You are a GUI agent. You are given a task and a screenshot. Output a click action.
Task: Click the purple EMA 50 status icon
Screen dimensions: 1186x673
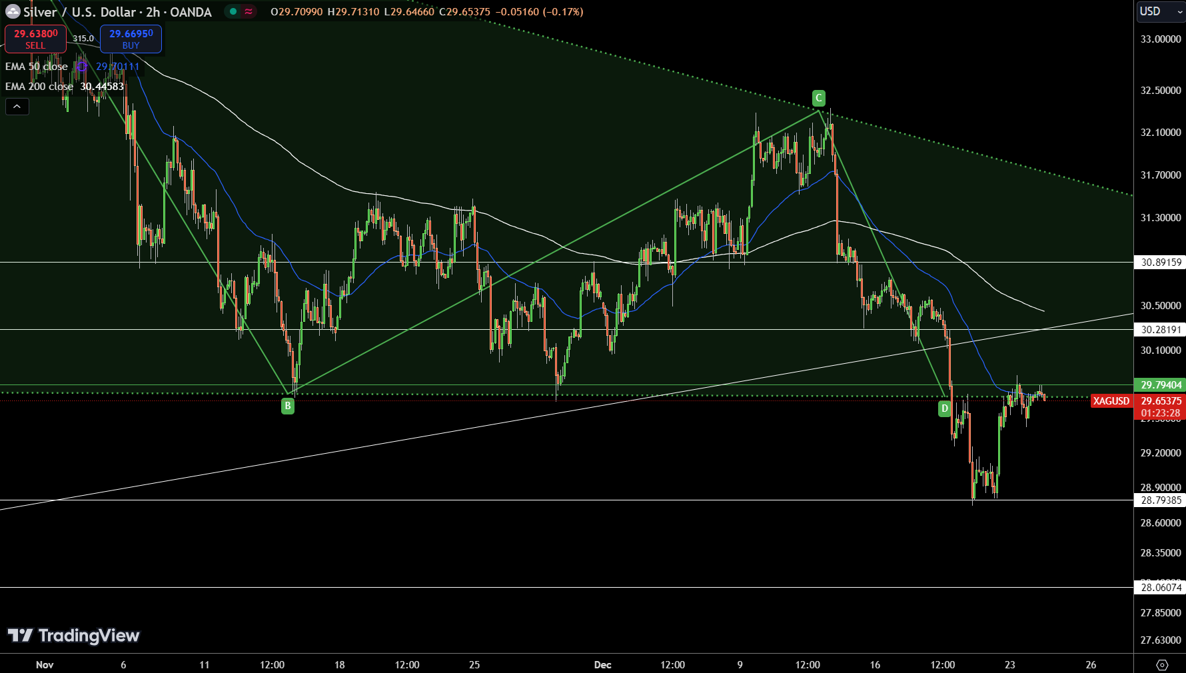click(81, 67)
